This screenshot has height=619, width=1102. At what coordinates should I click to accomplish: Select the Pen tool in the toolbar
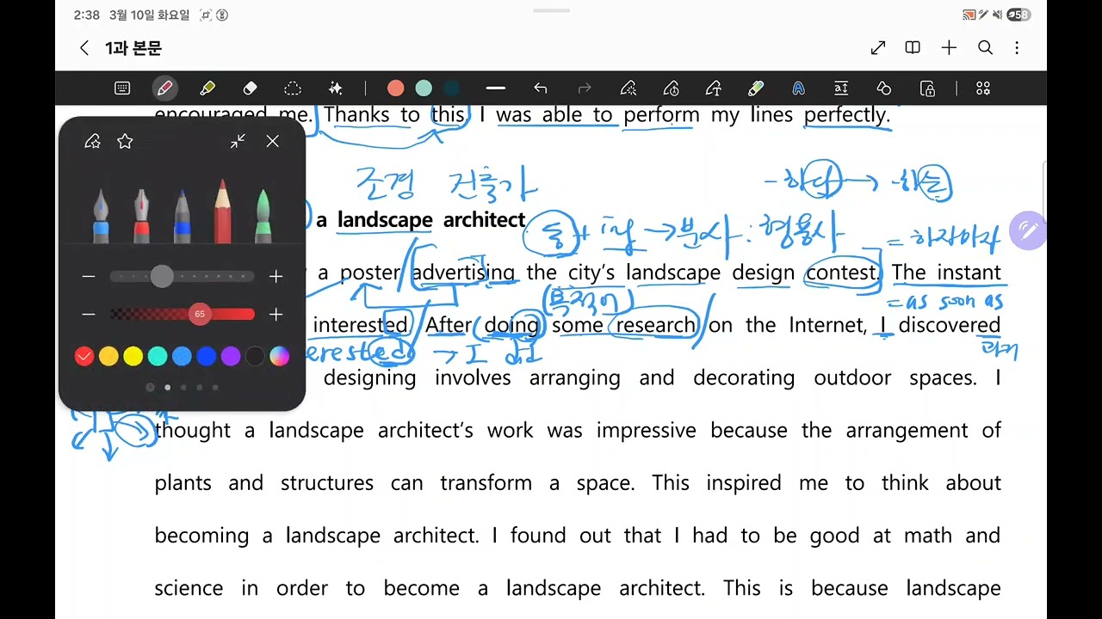164,88
